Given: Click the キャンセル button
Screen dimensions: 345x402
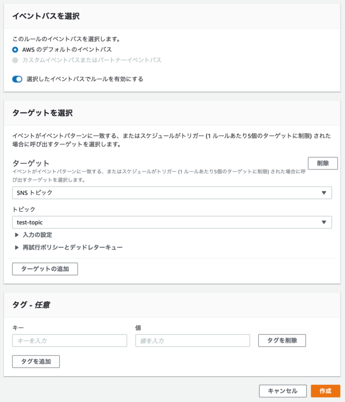Looking at the screenshot, I should tap(283, 391).
